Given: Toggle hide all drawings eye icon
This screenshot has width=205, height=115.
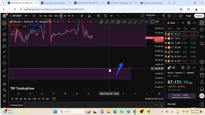Looking at the screenshot, I should [x=4, y=101].
